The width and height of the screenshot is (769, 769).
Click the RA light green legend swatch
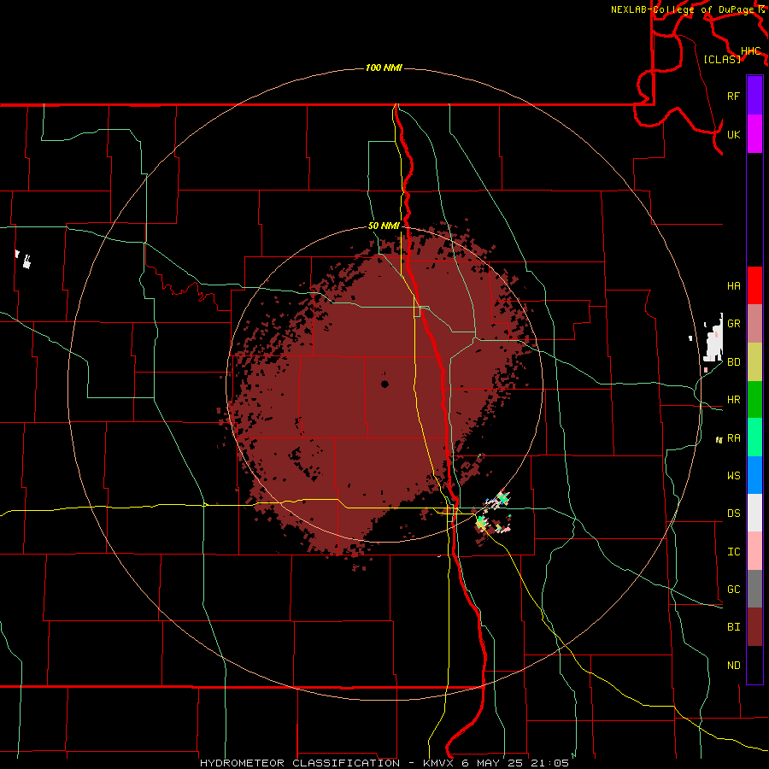[754, 437]
